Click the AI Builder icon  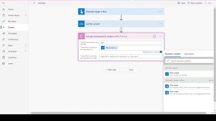coord(4,51)
